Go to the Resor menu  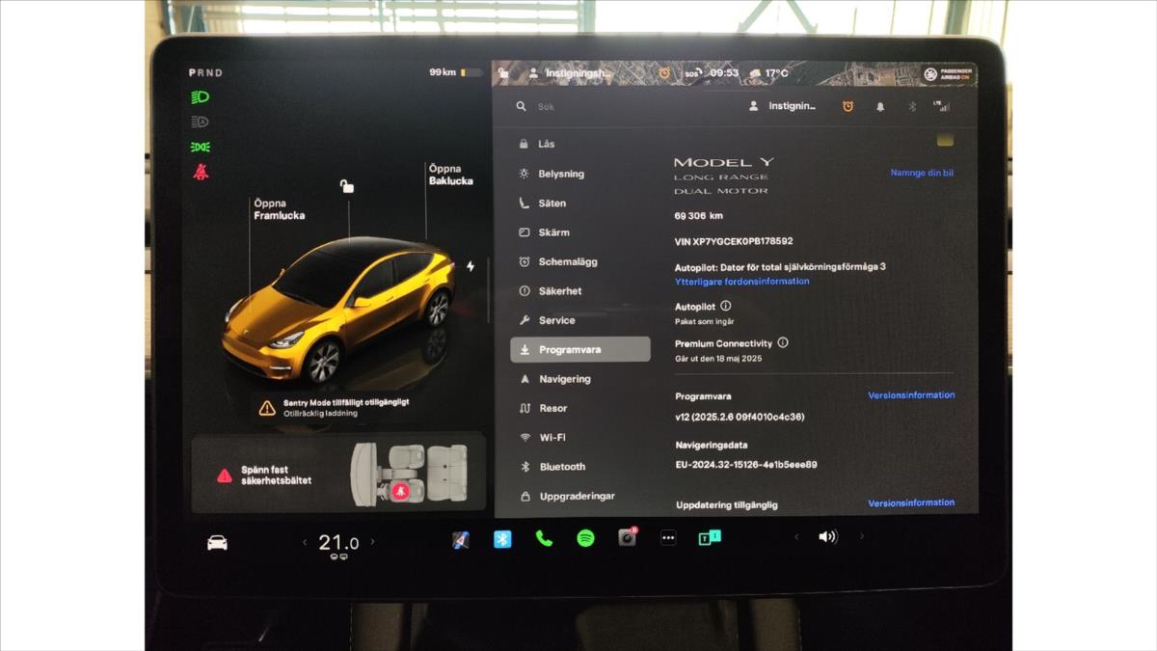point(580,408)
